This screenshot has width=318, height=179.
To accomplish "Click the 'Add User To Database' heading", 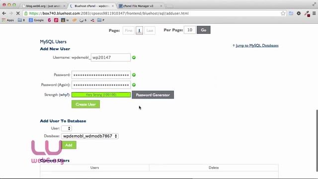I will [63, 121].
